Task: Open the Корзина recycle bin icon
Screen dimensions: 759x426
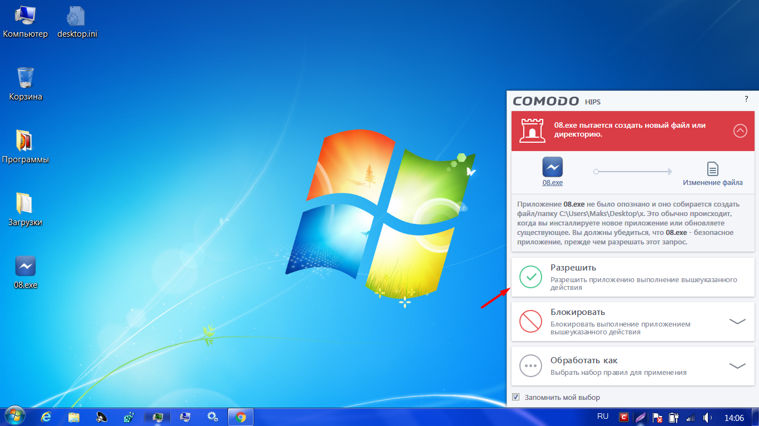Action: point(26,84)
